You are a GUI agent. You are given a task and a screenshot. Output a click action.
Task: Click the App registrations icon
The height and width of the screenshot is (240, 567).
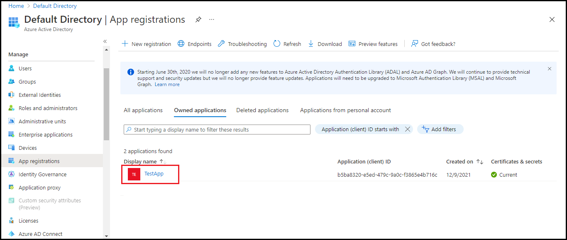(11, 161)
